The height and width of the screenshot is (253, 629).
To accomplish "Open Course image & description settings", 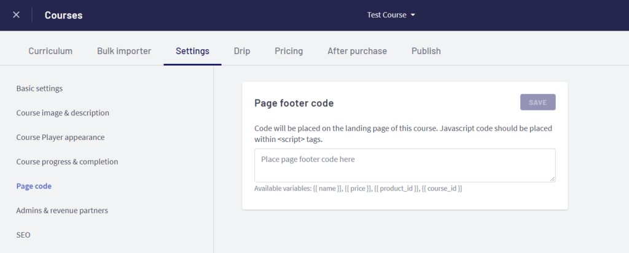I will coord(63,113).
